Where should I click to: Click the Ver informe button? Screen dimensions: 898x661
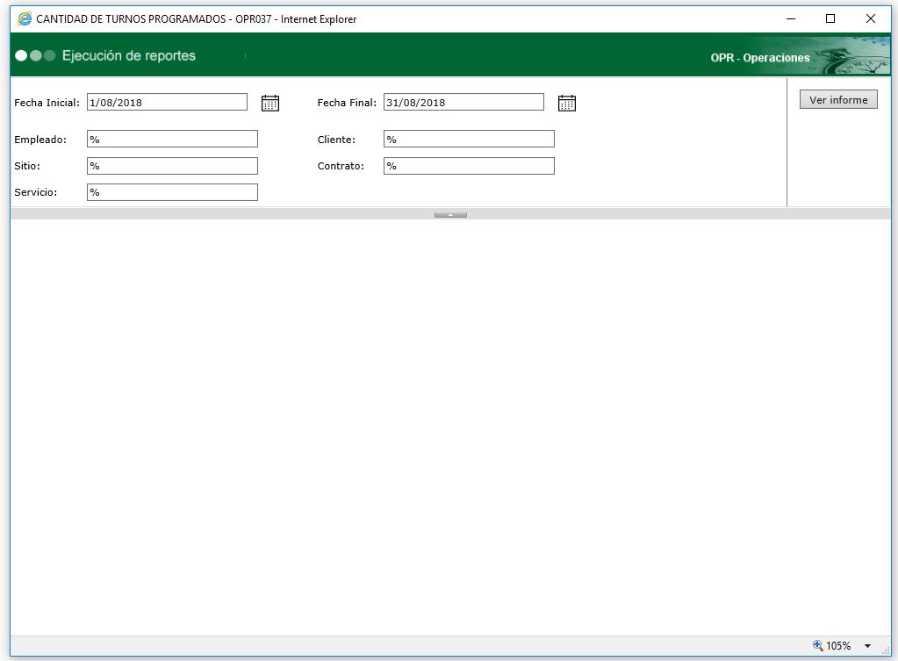tap(838, 100)
